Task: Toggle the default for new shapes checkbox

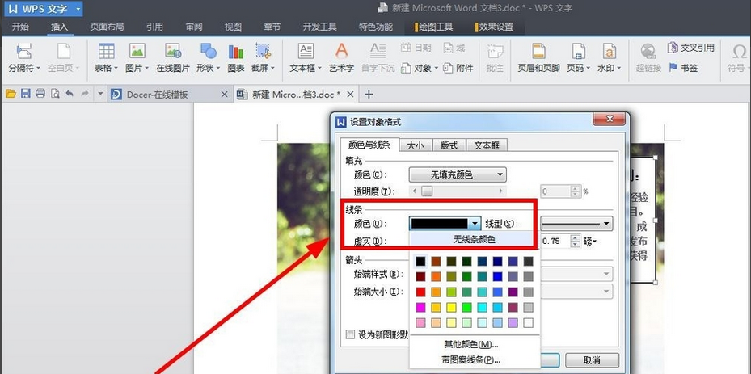Action: (x=350, y=334)
